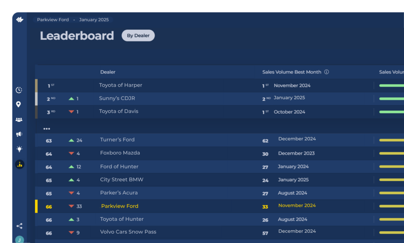Click the app logo icon in sidebar

pyautogui.click(x=20, y=20)
